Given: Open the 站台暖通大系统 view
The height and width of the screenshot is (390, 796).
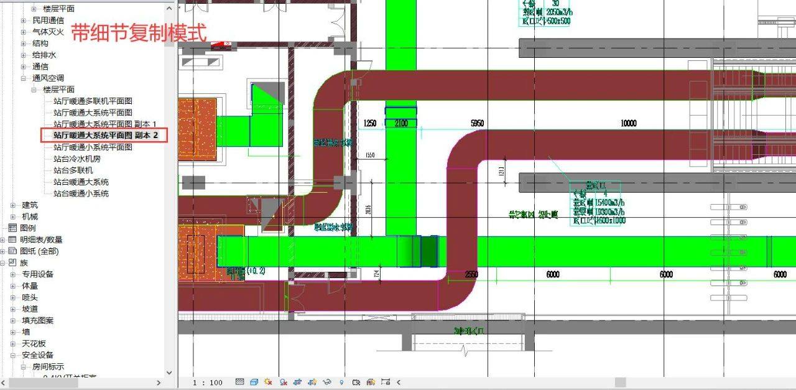Looking at the screenshot, I should [x=81, y=182].
